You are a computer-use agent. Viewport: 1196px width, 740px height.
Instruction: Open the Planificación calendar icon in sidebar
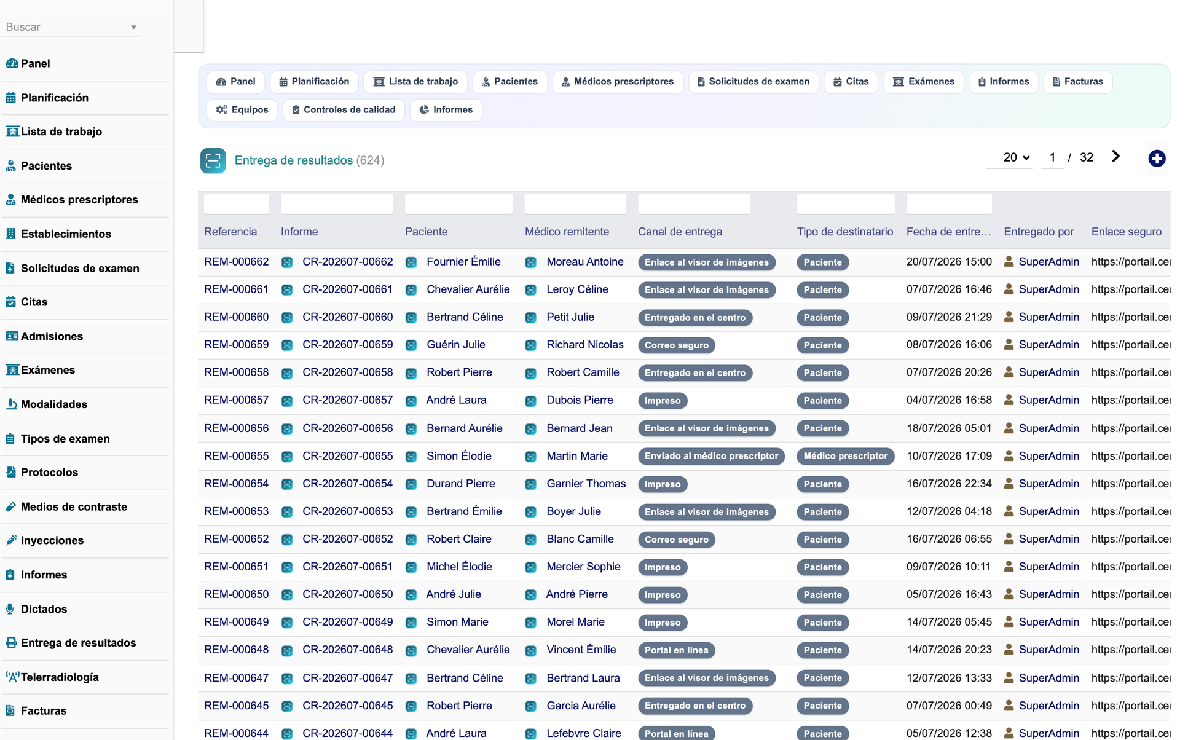pos(11,98)
